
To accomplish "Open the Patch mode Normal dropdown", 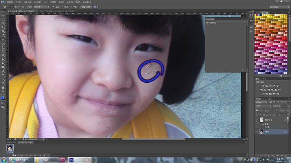I will pos(41,7).
